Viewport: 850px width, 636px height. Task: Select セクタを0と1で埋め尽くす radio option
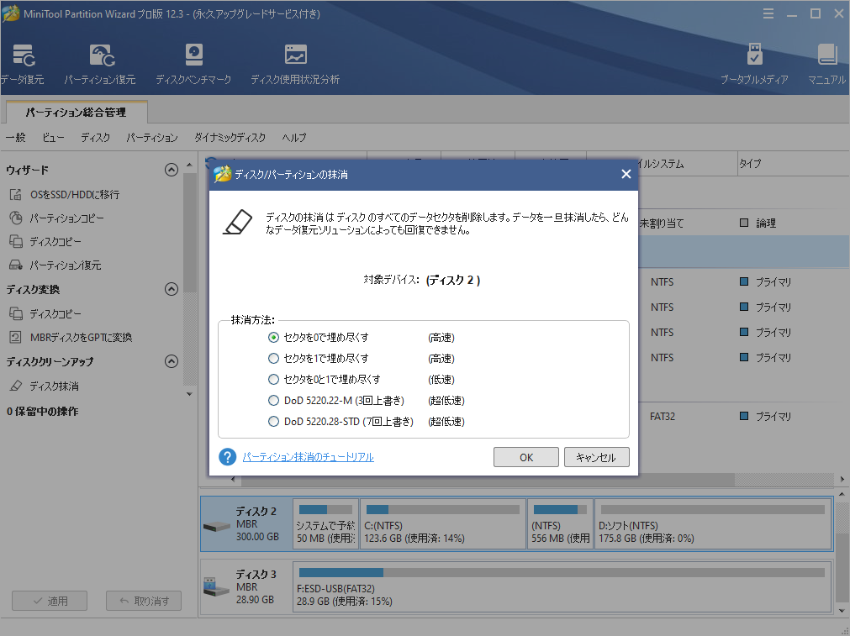[274, 379]
